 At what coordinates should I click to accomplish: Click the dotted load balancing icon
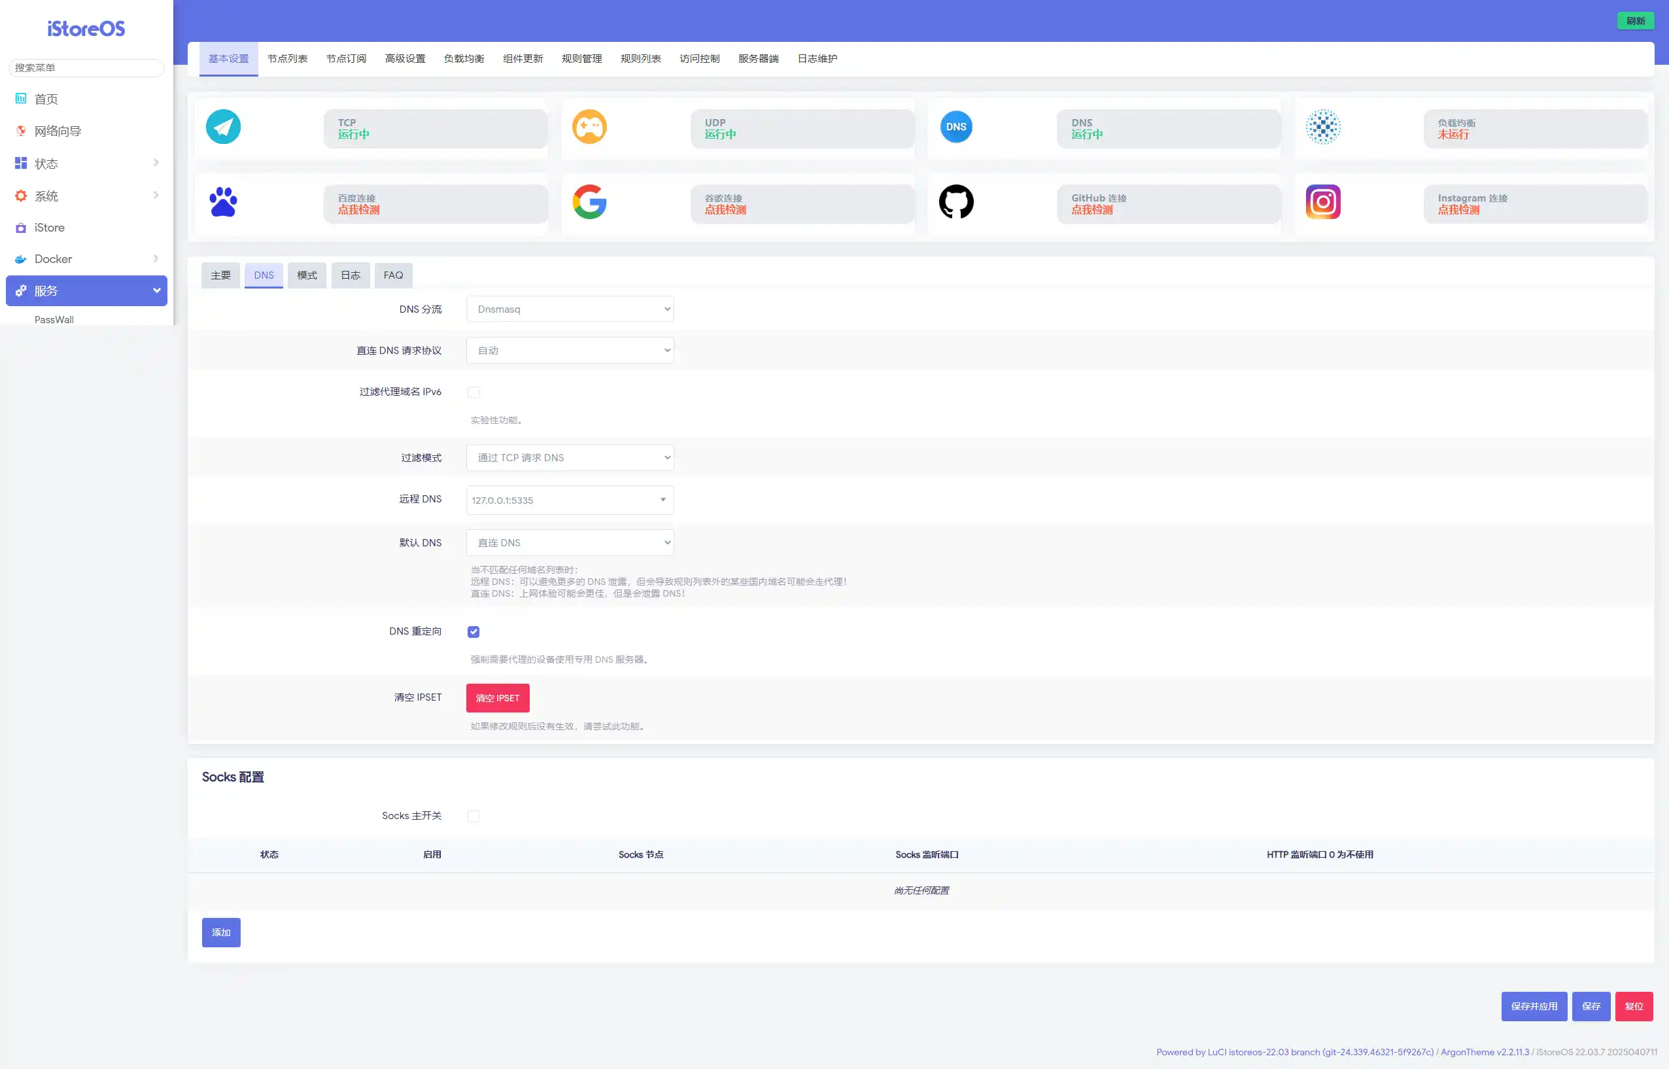click(1322, 127)
